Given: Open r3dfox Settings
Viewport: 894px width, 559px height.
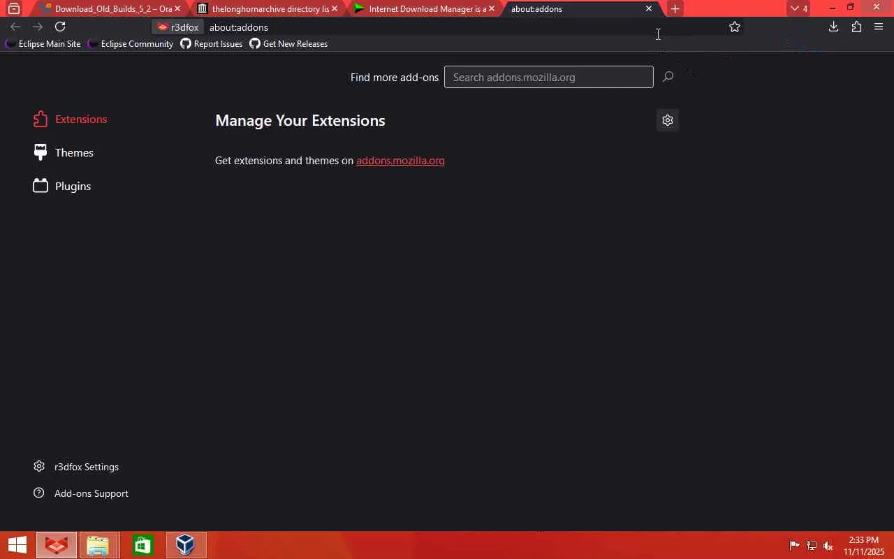Looking at the screenshot, I should tap(76, 467).
